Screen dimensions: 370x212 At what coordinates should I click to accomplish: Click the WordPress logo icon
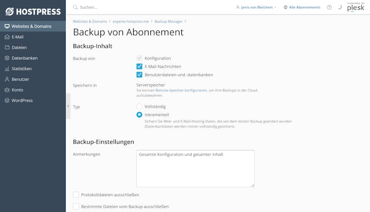(x=7, y=100)
